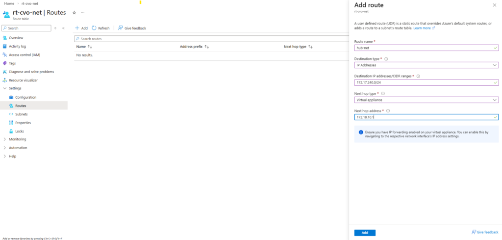
Task: Click the Diagnose wrench icon
Action: tap(4, 72)
